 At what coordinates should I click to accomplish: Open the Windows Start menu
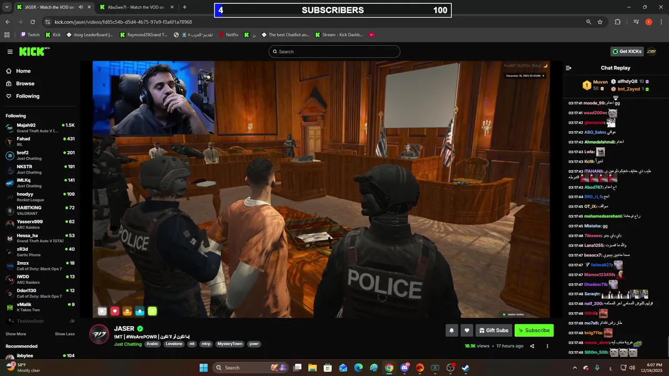203,368
